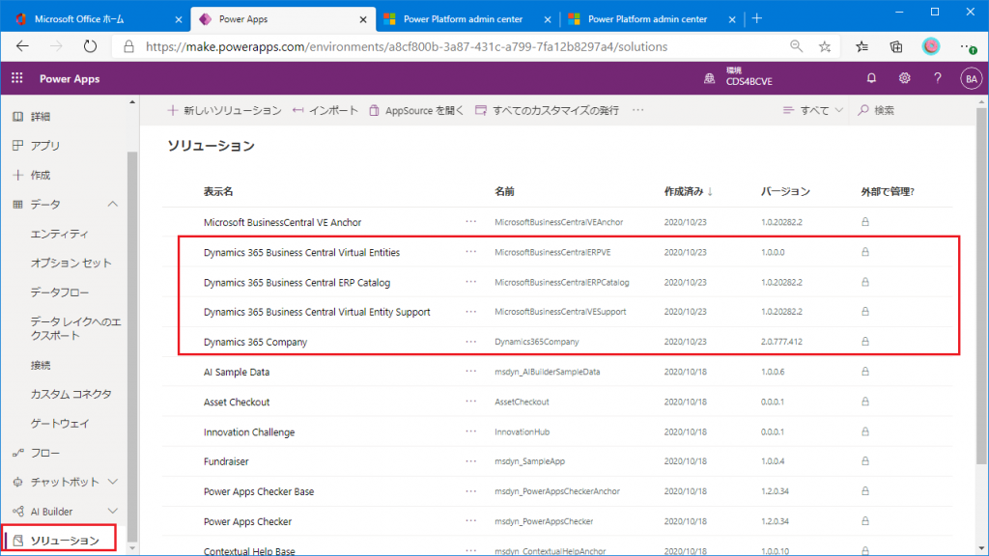Screen dimensions: 989x556
Task: Create 新しいソリューション
Action: pyautogui.click(x=224, y=110)
